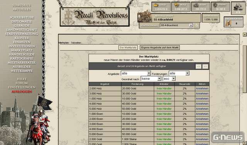The height and width of the screenshot is (145, 247).
Task: Accept the 2.500 Gold for Steine offer
Action: click(202, 139)
